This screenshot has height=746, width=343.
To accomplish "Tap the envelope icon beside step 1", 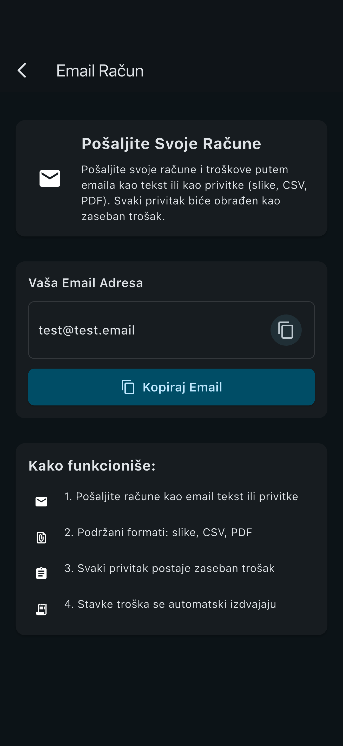I will click(x=41, y=501).
